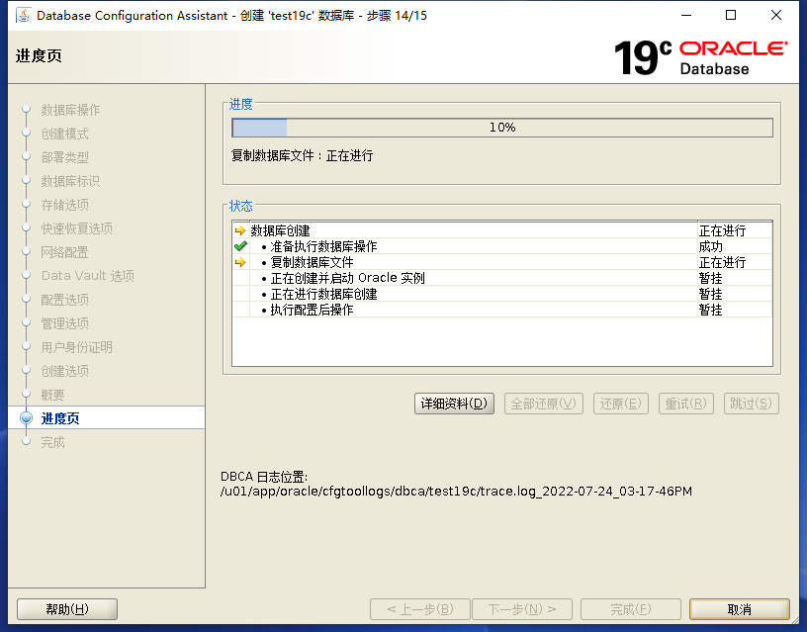Open 详细资料(D) details button
Viewport: 807px width, 632px height.
(454, 404)
